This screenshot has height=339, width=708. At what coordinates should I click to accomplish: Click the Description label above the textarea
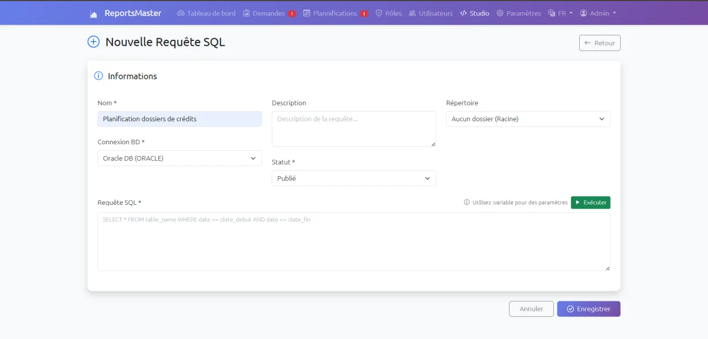[289, 103]
